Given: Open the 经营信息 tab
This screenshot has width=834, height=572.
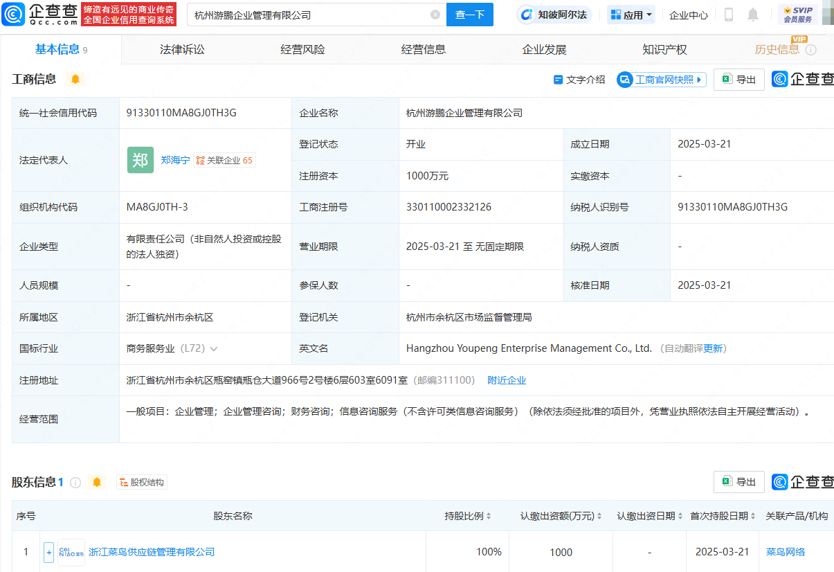Looking at the screenshot, I should pos(424,49).
